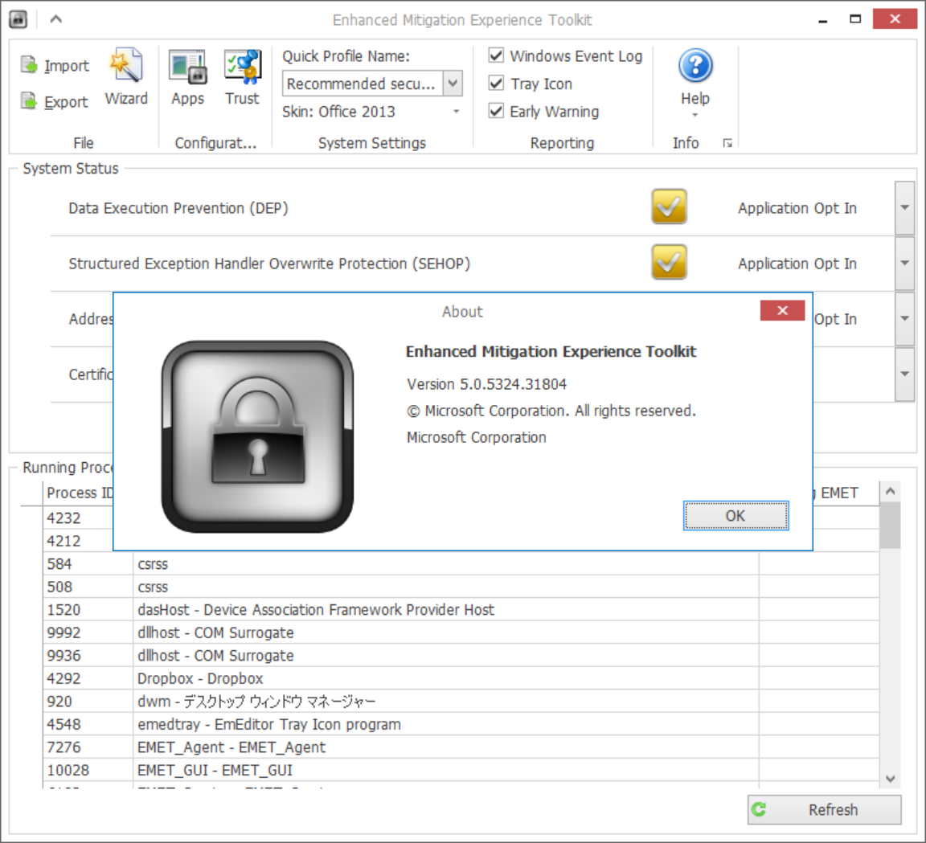Expand the DEP Application Opt In dropdown
Image resolution: width=926 pixels, height=843 pixels.
905,207
